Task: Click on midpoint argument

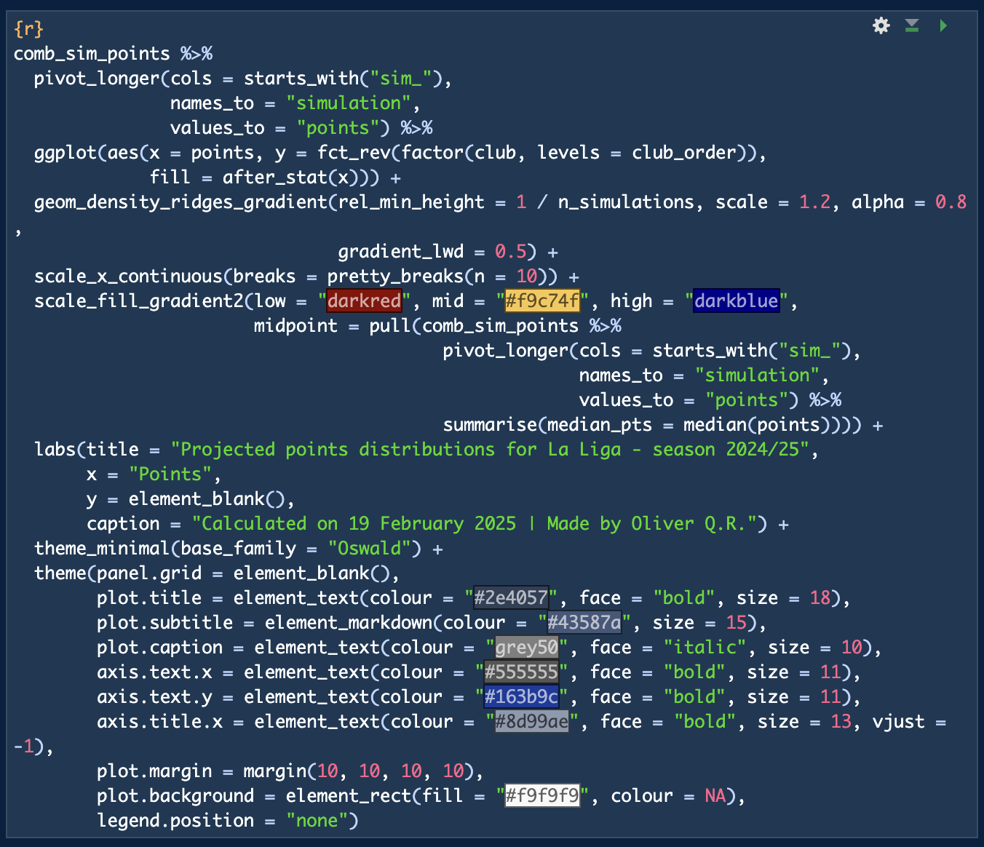Action: tap(295, 325)
